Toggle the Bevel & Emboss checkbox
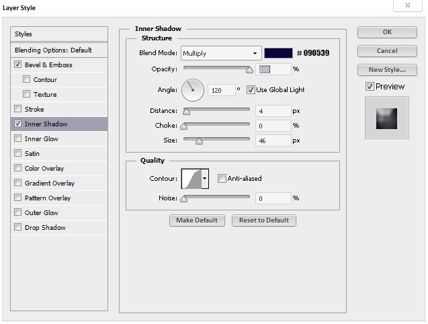Viewport: 428px width, 324px height. pos(17,65)
